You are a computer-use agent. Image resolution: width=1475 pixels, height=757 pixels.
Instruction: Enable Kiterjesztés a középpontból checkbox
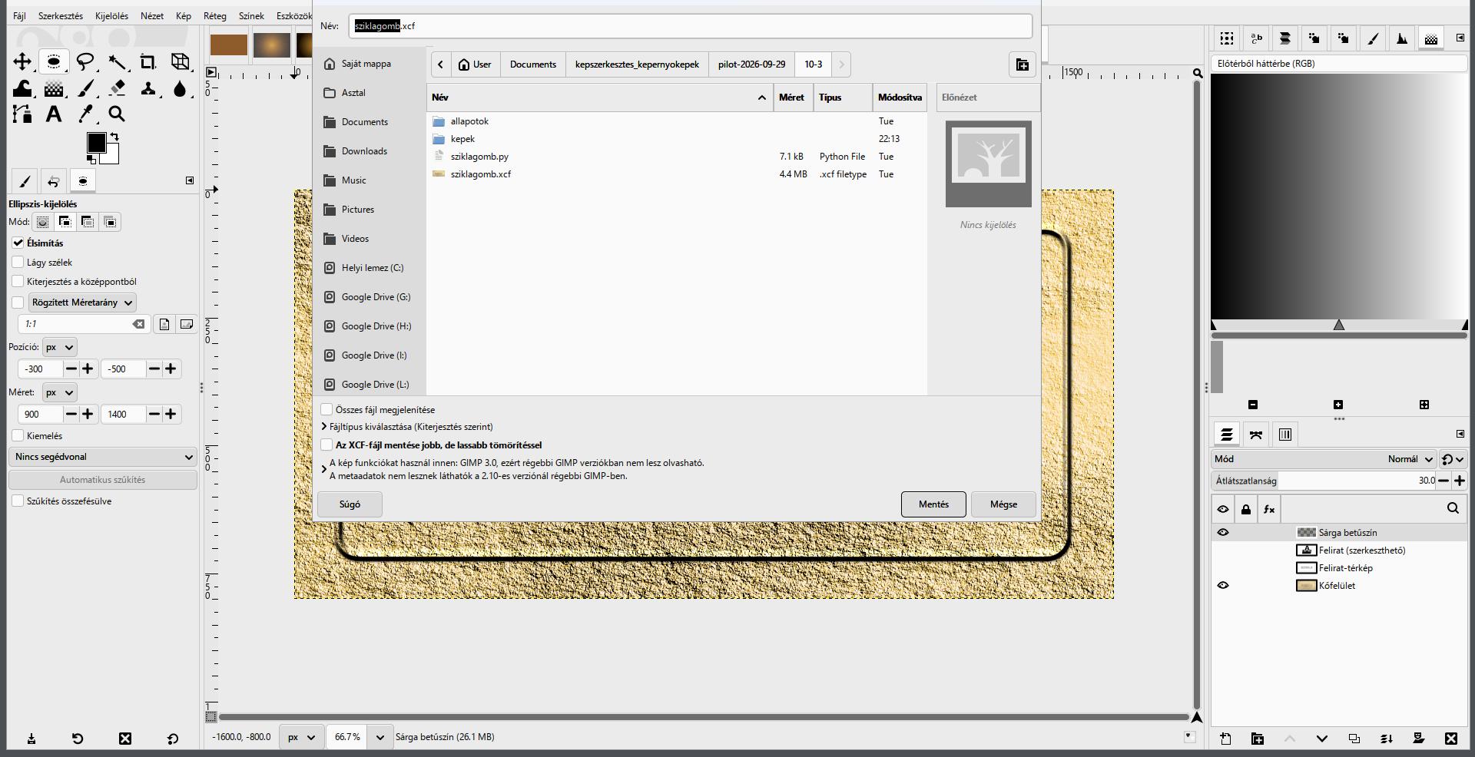point(18,281)
